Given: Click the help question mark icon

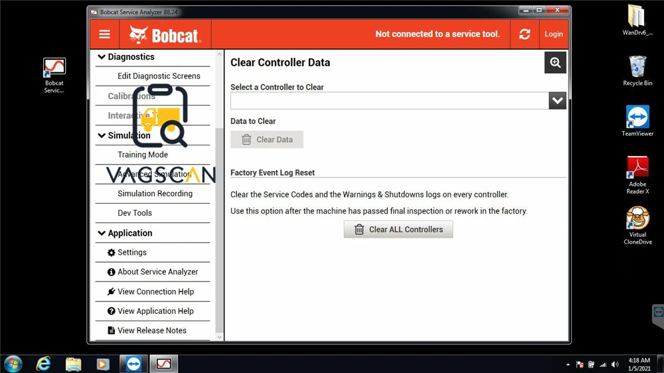Looking at the screenshot, I should click(x=112, y=311).
